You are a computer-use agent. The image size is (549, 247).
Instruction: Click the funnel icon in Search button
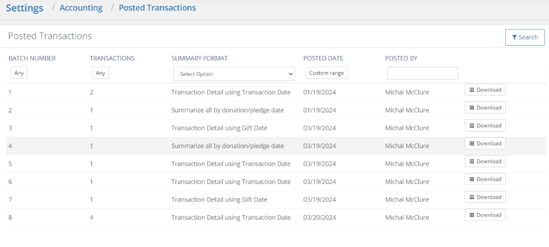point(514,37)
